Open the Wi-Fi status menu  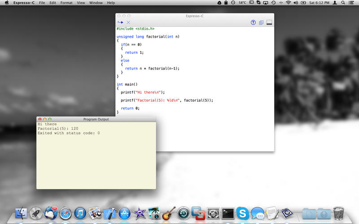click(288, 3)
